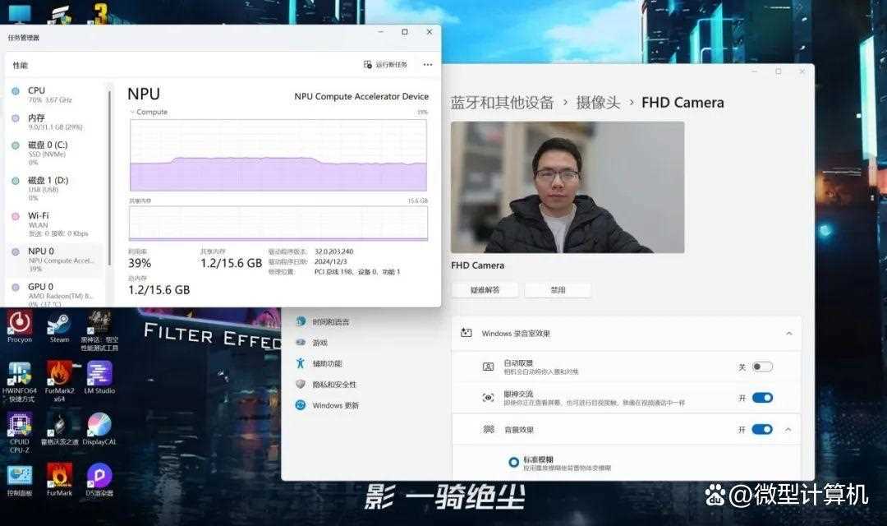Switch off 背景效果 toggle
The image size is (887, 526).
[x=762, y=429]
